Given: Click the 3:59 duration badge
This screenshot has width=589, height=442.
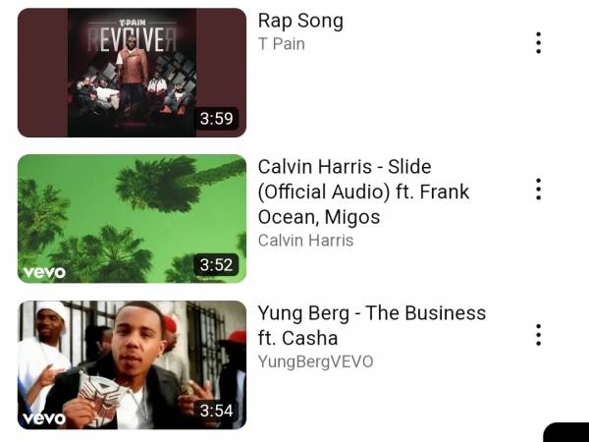Looking at the screenshot, I should pyautogui.click(x=216, y=119).
